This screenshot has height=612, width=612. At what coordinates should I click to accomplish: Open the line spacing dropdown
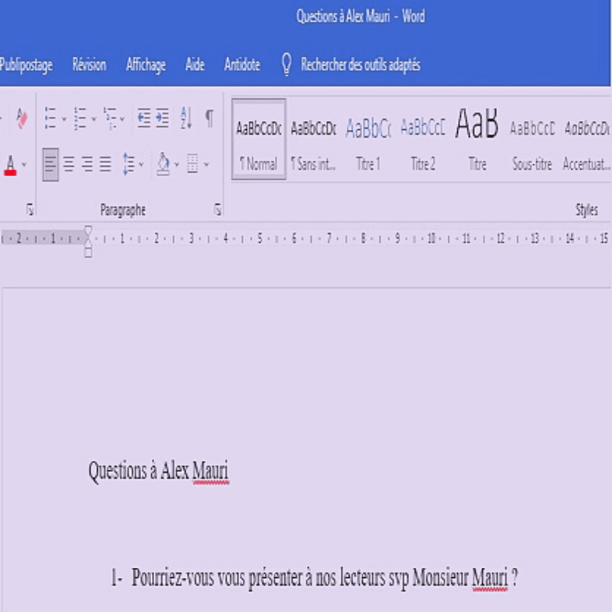click(133, 164)
